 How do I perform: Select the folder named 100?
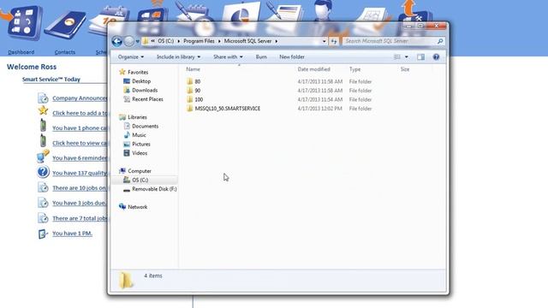[x=199, y=99]
